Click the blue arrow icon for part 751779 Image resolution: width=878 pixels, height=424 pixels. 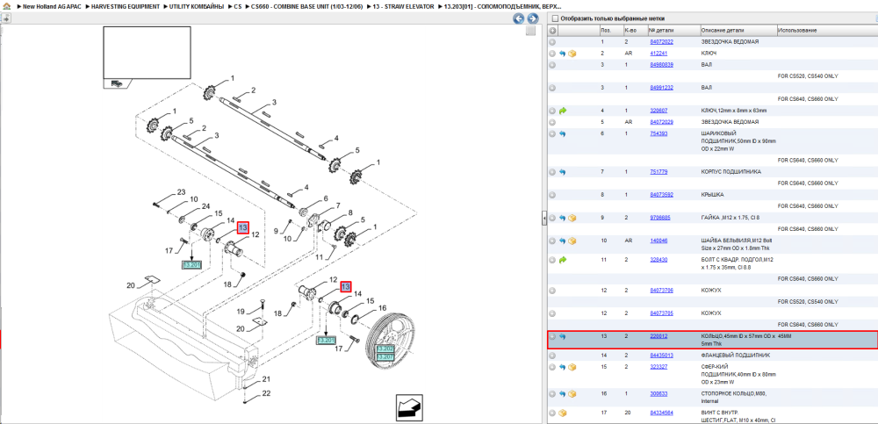[x=562, y=172]
